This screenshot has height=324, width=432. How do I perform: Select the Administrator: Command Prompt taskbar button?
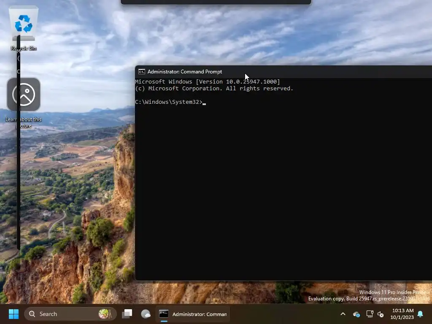[193, 314]
